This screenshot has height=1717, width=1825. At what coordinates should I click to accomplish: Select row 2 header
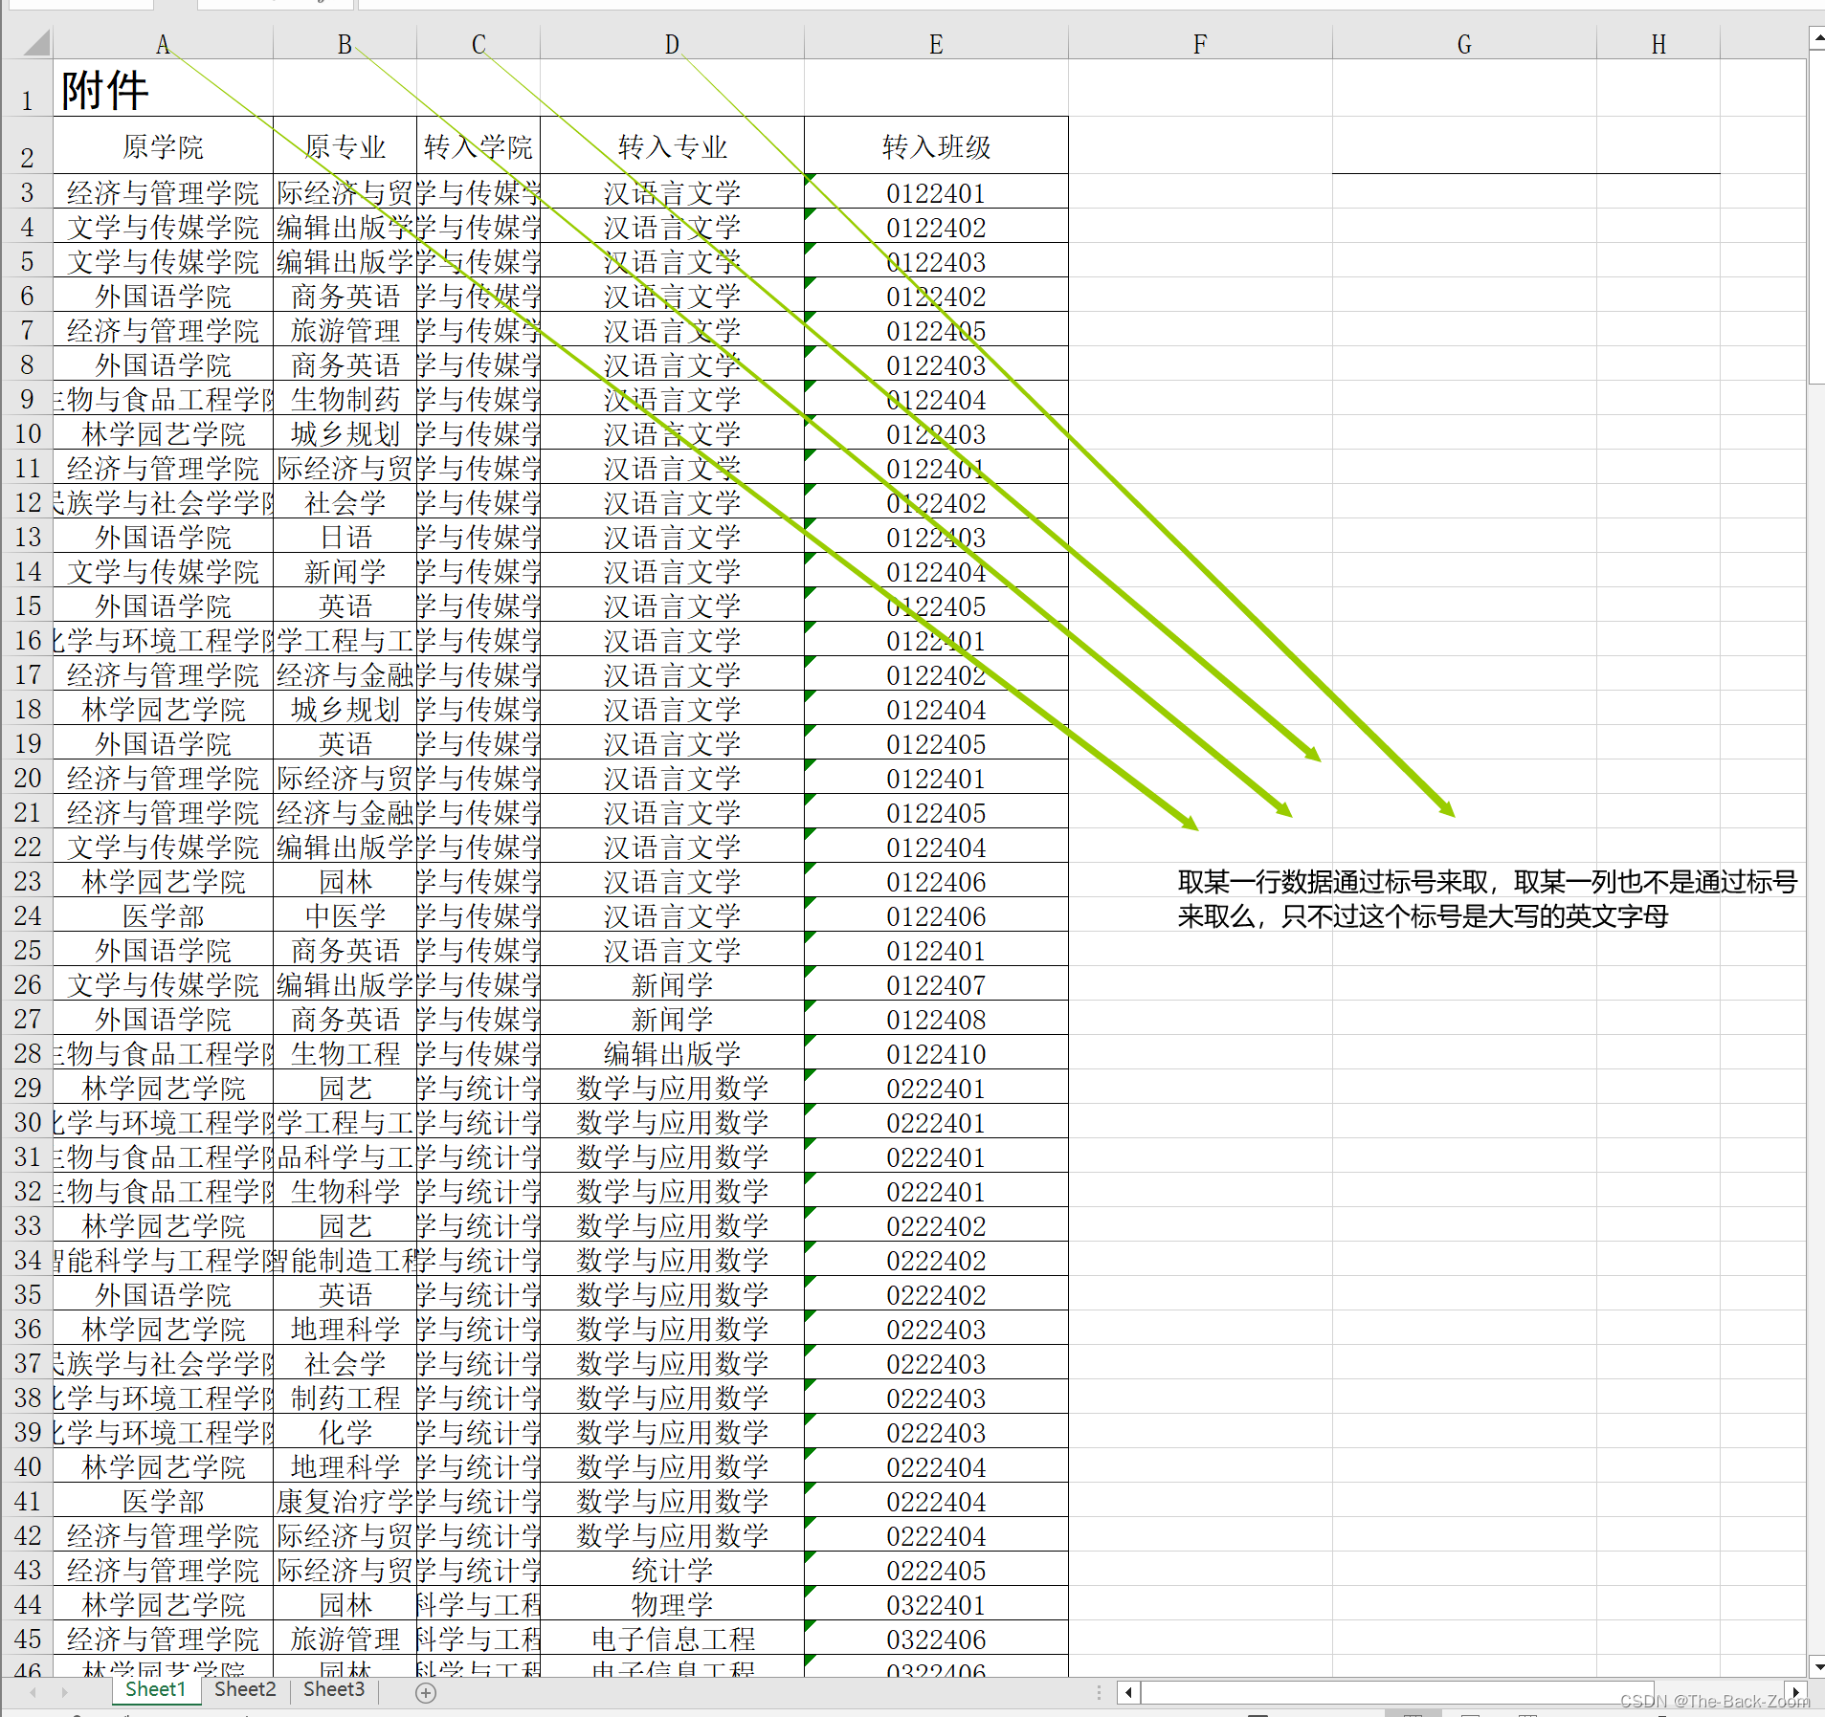pos(27,145)
